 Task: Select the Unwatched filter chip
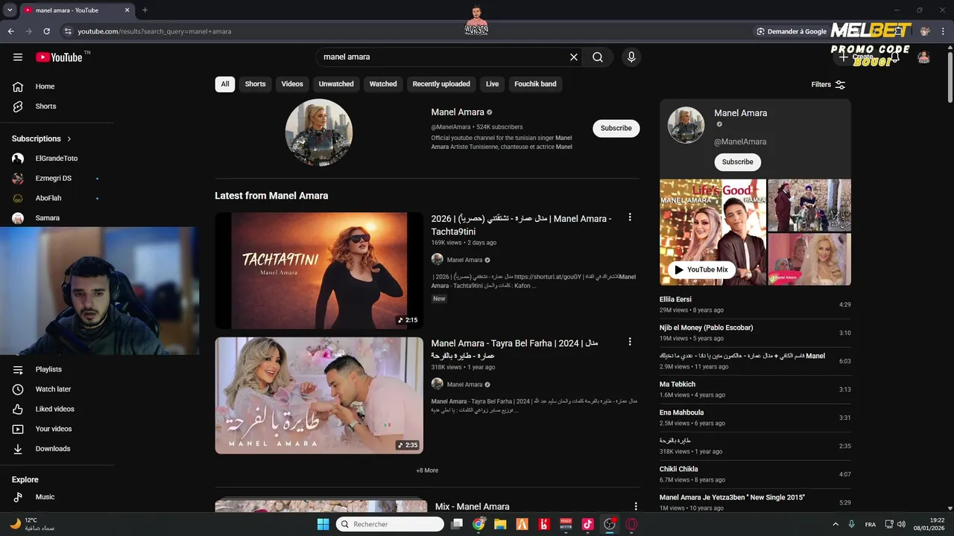pos(336,84)
